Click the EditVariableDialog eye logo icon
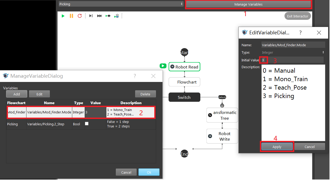330x180 pixels. (245, 32)
